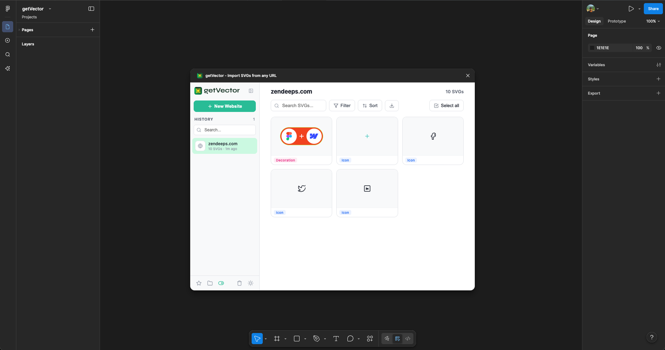The width and height of the screenshot is (665, 350).
Task: Select the Text tool
Action: click(x=336, y=339)
